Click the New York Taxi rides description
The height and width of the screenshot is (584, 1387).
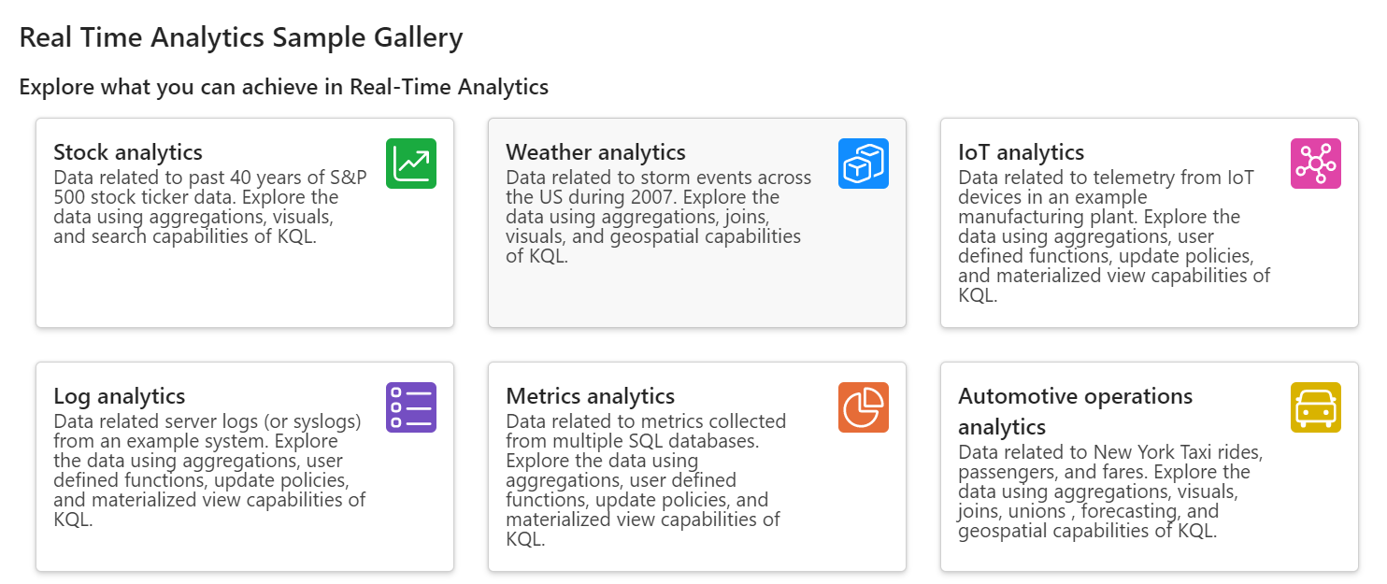tap(1110, 491)
